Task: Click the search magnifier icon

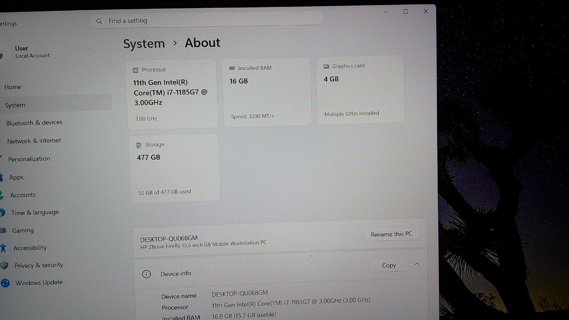Action: pyautogui.click(x=99, y=21)
